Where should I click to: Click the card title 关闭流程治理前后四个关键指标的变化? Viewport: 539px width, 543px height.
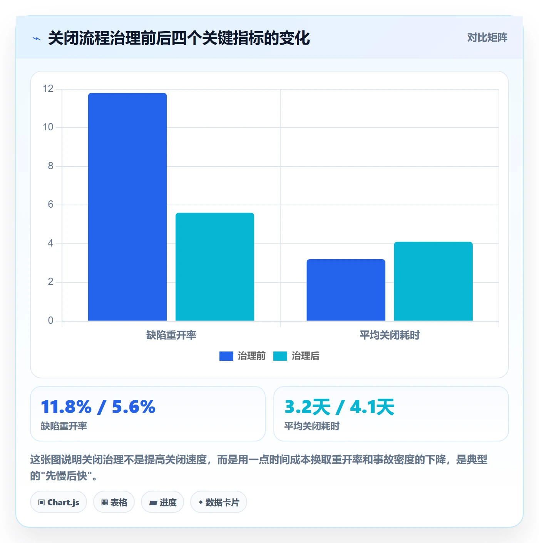179,38
